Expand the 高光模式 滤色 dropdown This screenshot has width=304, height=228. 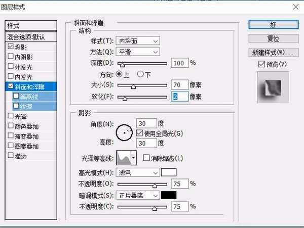click(x=139, y=173)
